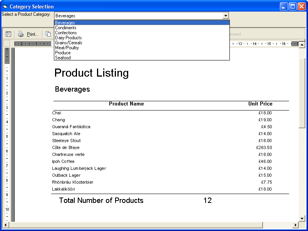
Task: Click the Category Selection window title icon
Action: click(5, 7)
